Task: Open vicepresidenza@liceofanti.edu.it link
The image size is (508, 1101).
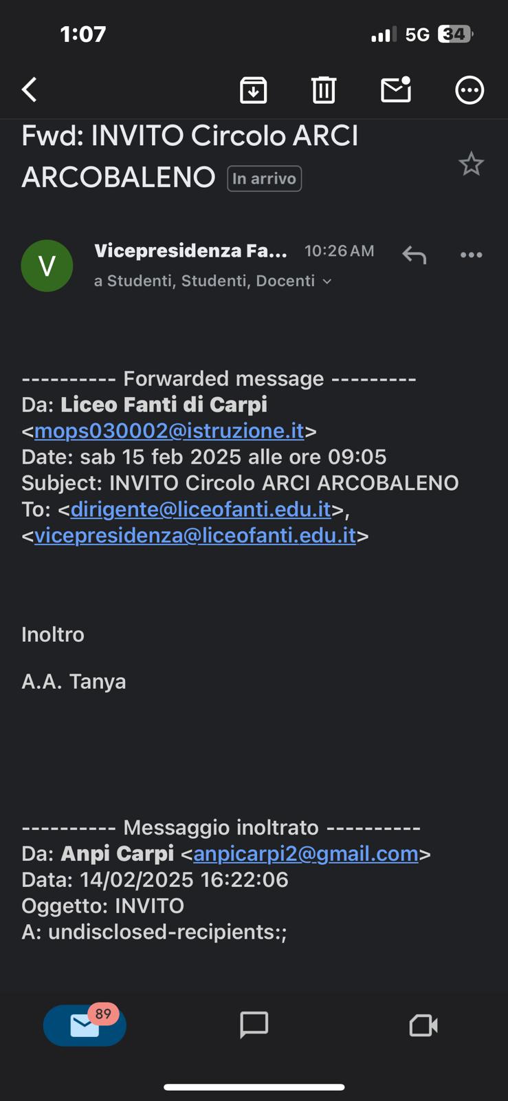Action: coord(195,535)
